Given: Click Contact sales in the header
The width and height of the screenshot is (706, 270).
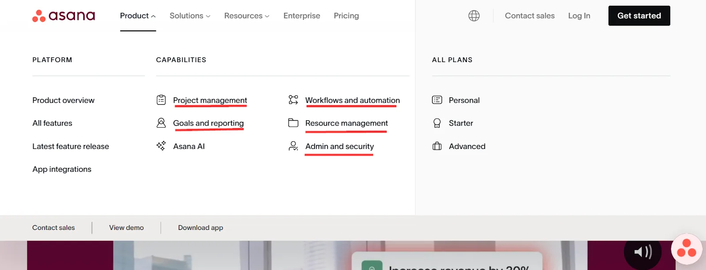Looking at the screenshot, I should click(x=529, y=16).
